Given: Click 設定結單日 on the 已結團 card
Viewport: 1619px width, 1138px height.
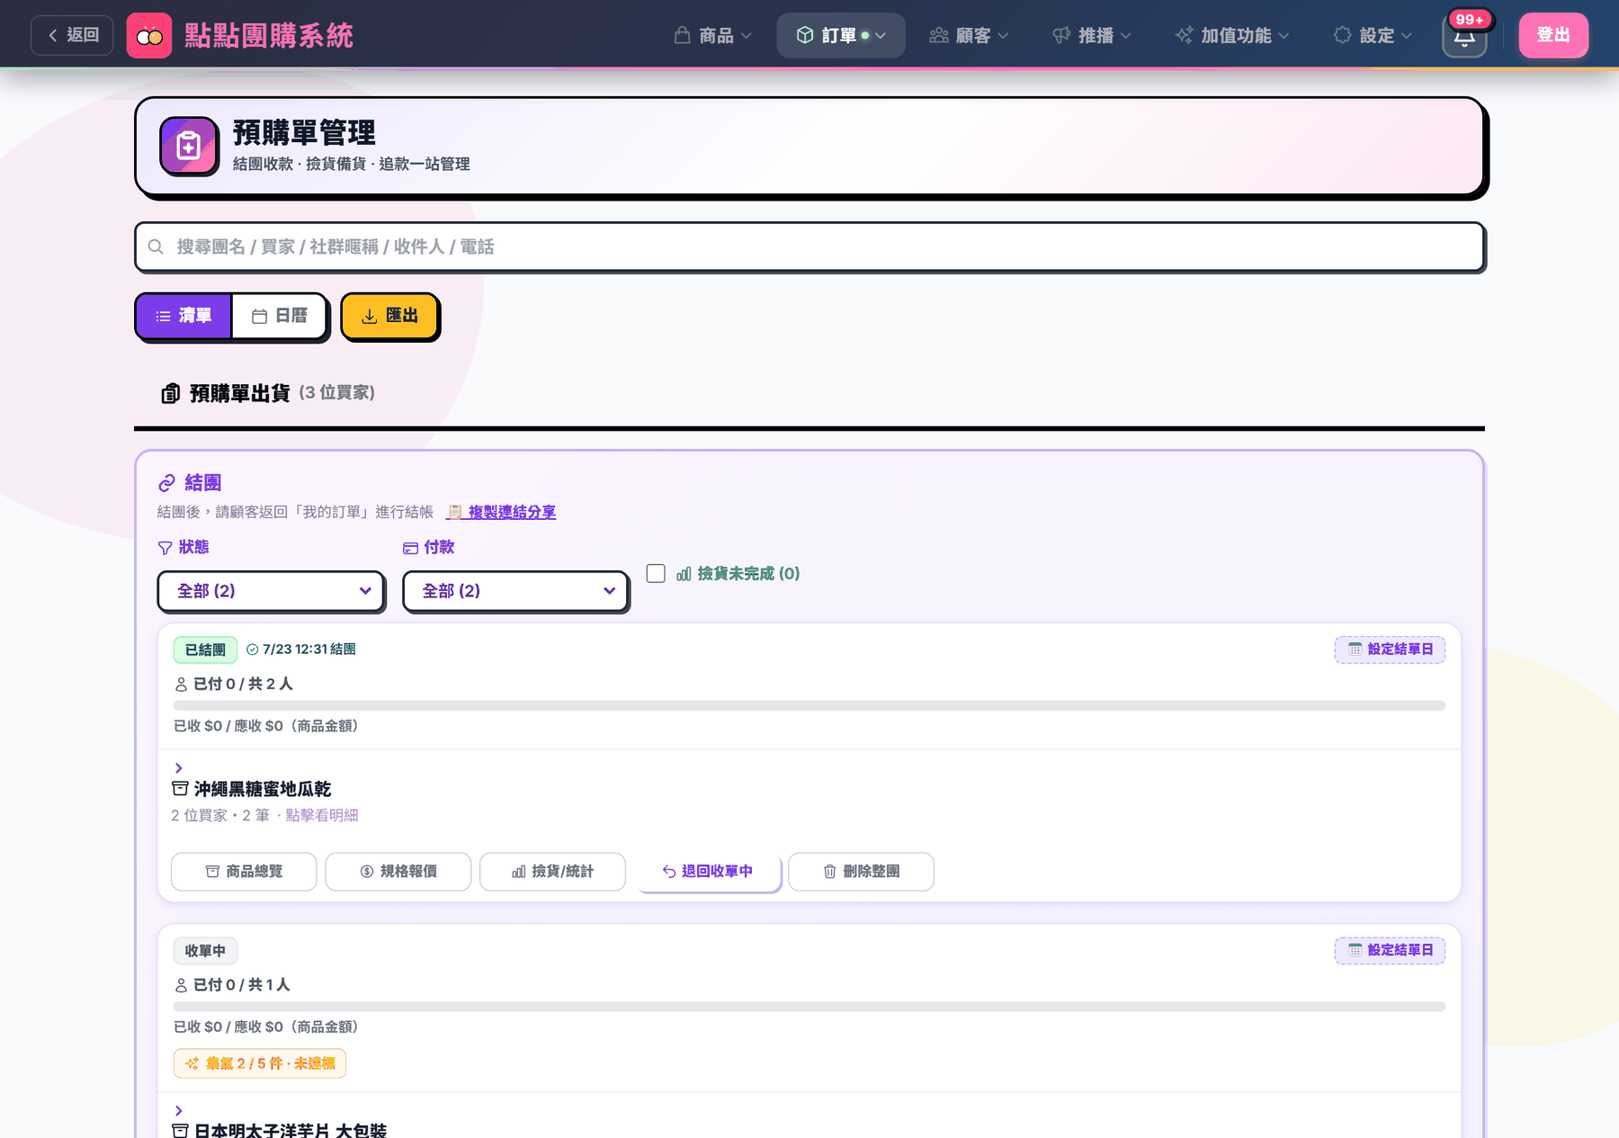Looking at the screenshot, I should (1390, 650).
